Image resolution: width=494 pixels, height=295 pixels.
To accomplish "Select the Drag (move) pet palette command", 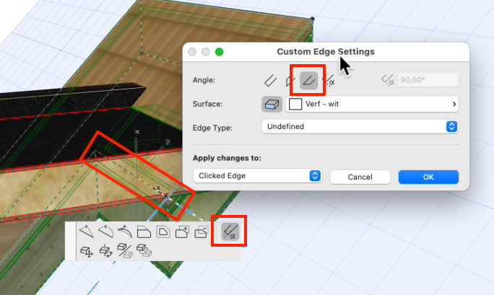I will click(x=87, y=251).
